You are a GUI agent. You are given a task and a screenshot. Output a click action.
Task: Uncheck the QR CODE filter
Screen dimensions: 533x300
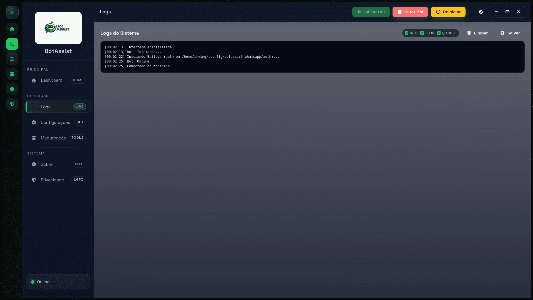click(439, 33)
